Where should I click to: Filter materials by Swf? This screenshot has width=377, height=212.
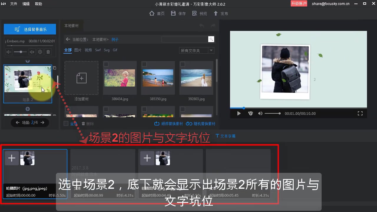(98, 50)
